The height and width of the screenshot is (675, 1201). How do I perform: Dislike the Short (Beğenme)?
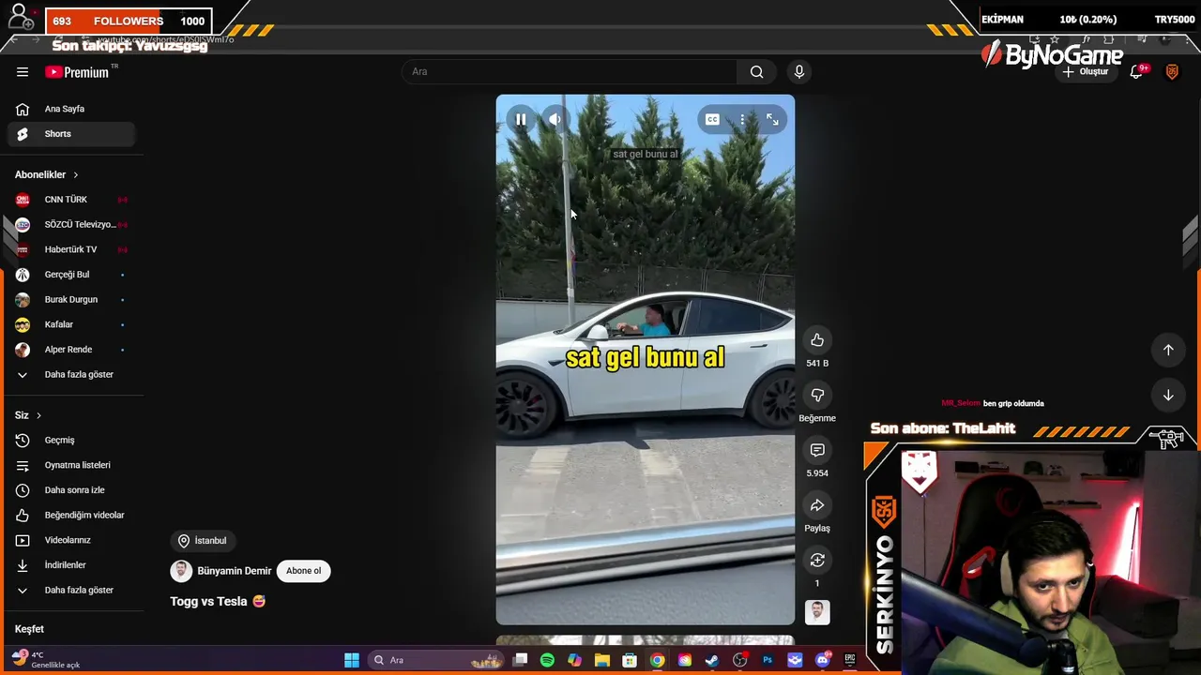coord(817,396)
